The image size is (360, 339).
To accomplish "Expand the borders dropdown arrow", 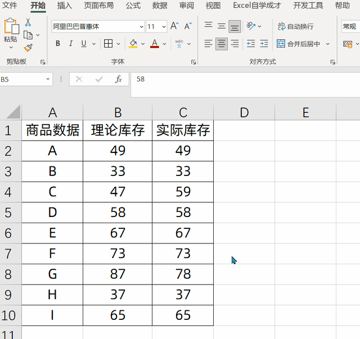I will point(118,44).
